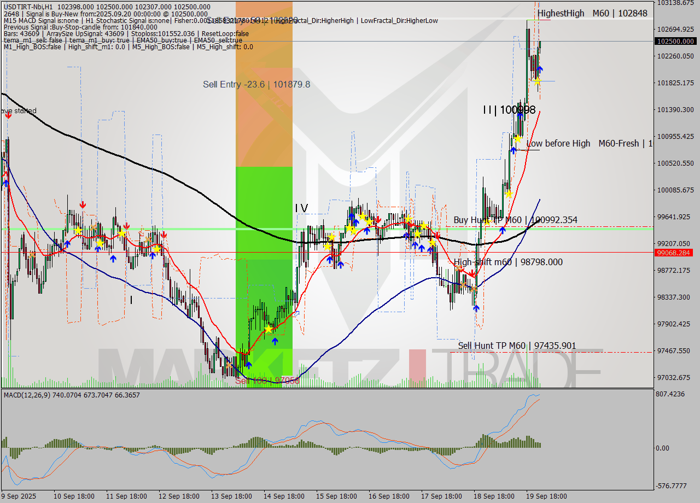Select the orange crossed marker on the blue EMA line
The height and width of the screenshot is (503, 700).
[x=463, y=285]
